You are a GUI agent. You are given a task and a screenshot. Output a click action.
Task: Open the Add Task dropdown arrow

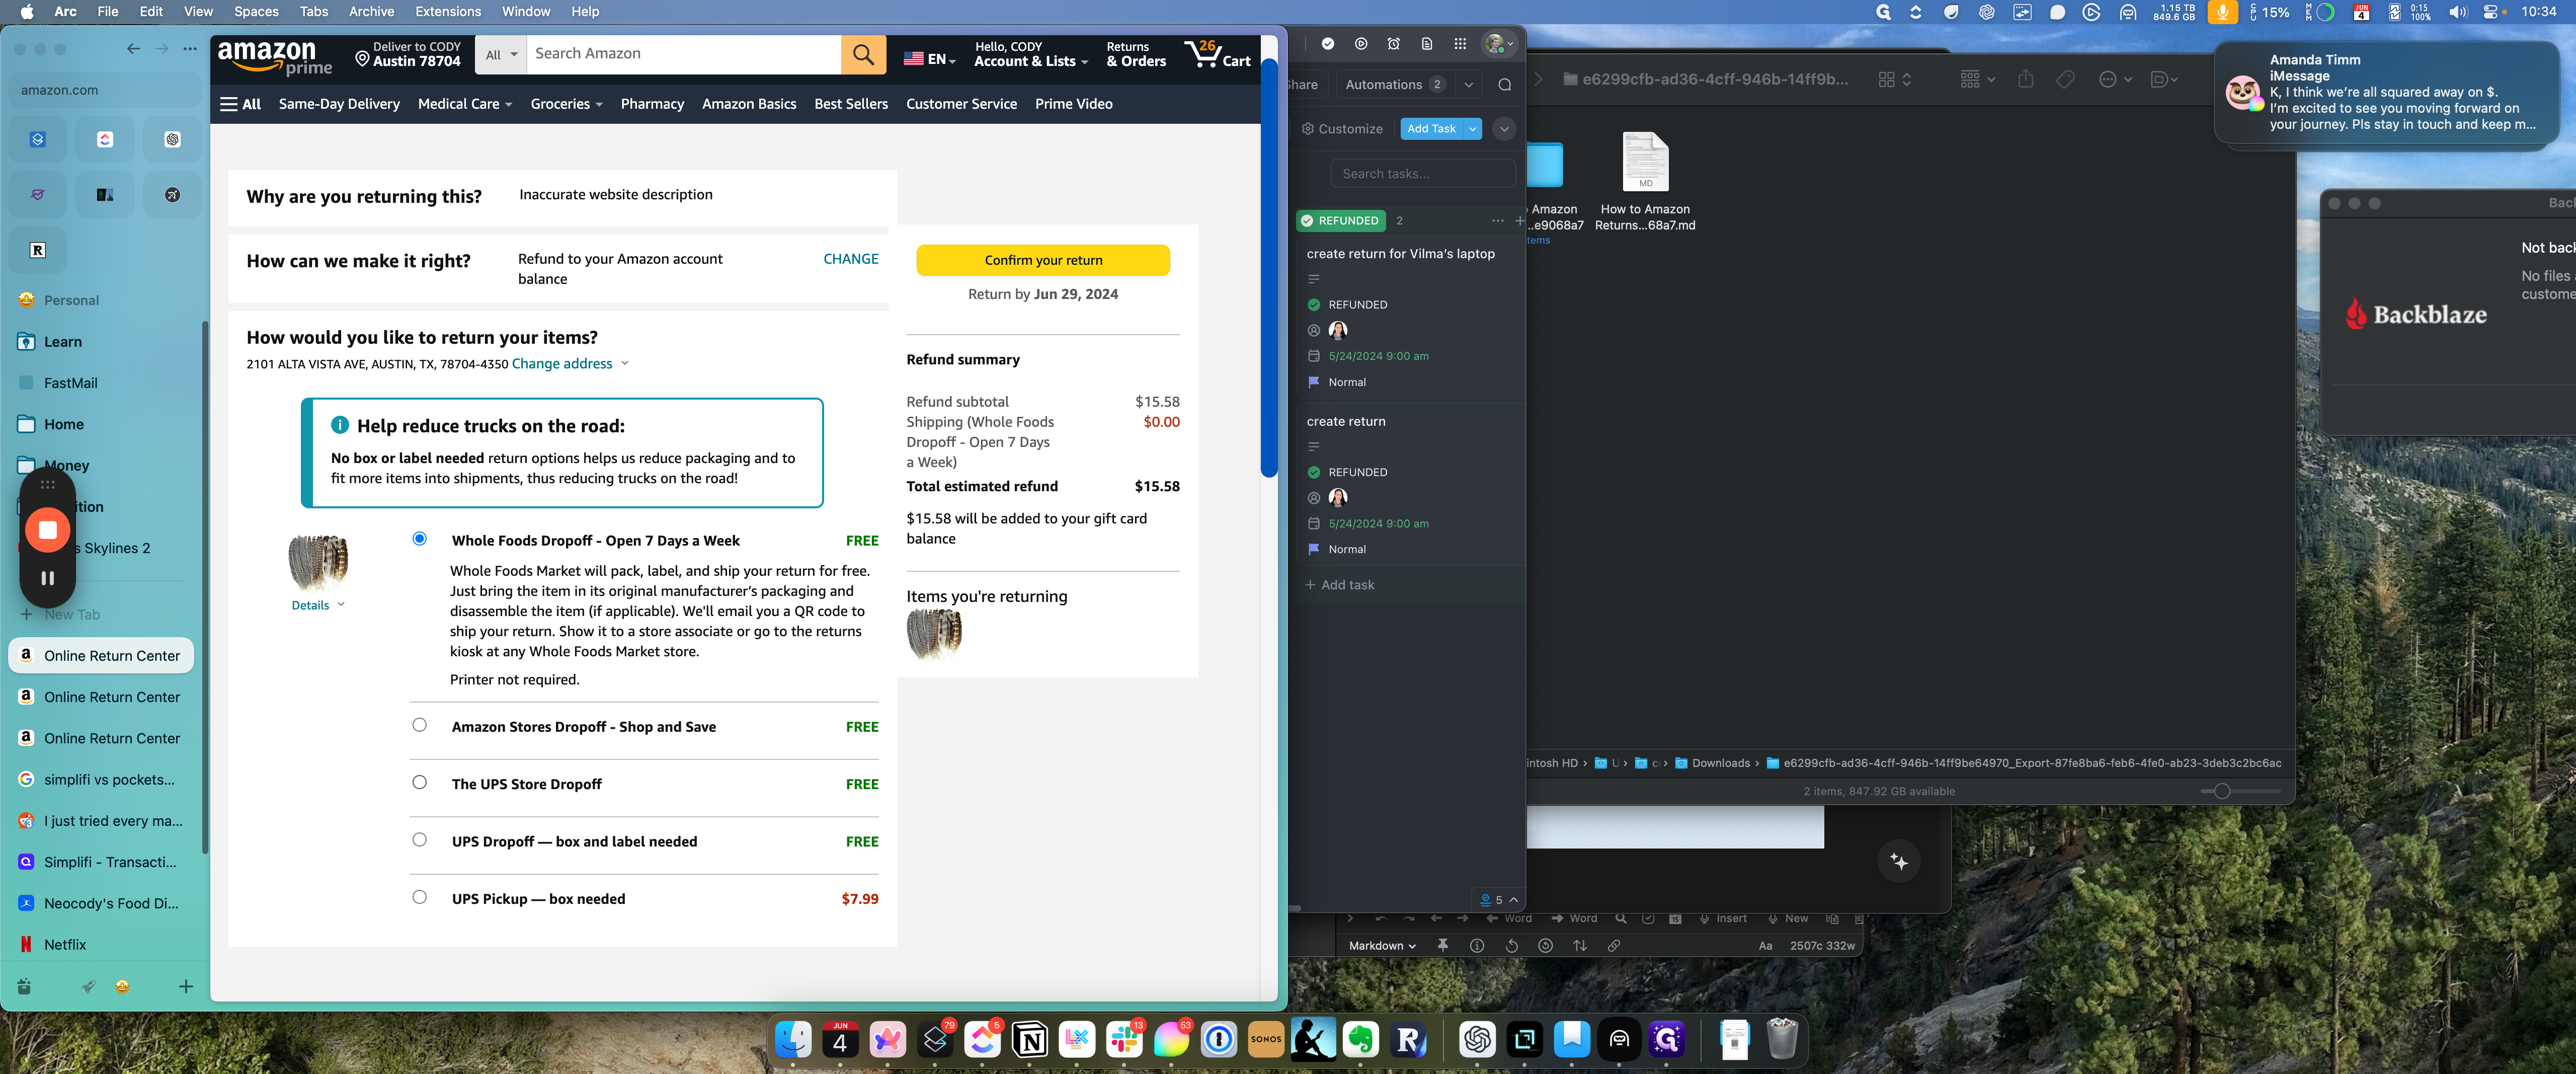1472,129
